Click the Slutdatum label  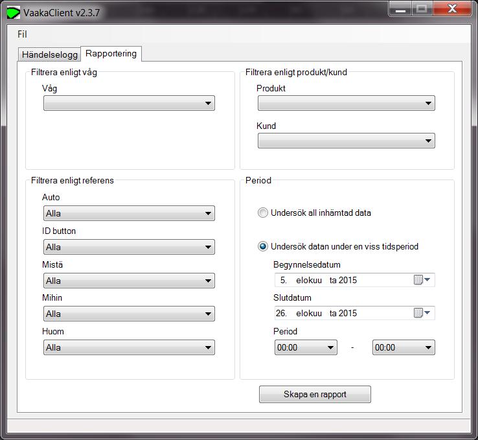tap(292, 297)
